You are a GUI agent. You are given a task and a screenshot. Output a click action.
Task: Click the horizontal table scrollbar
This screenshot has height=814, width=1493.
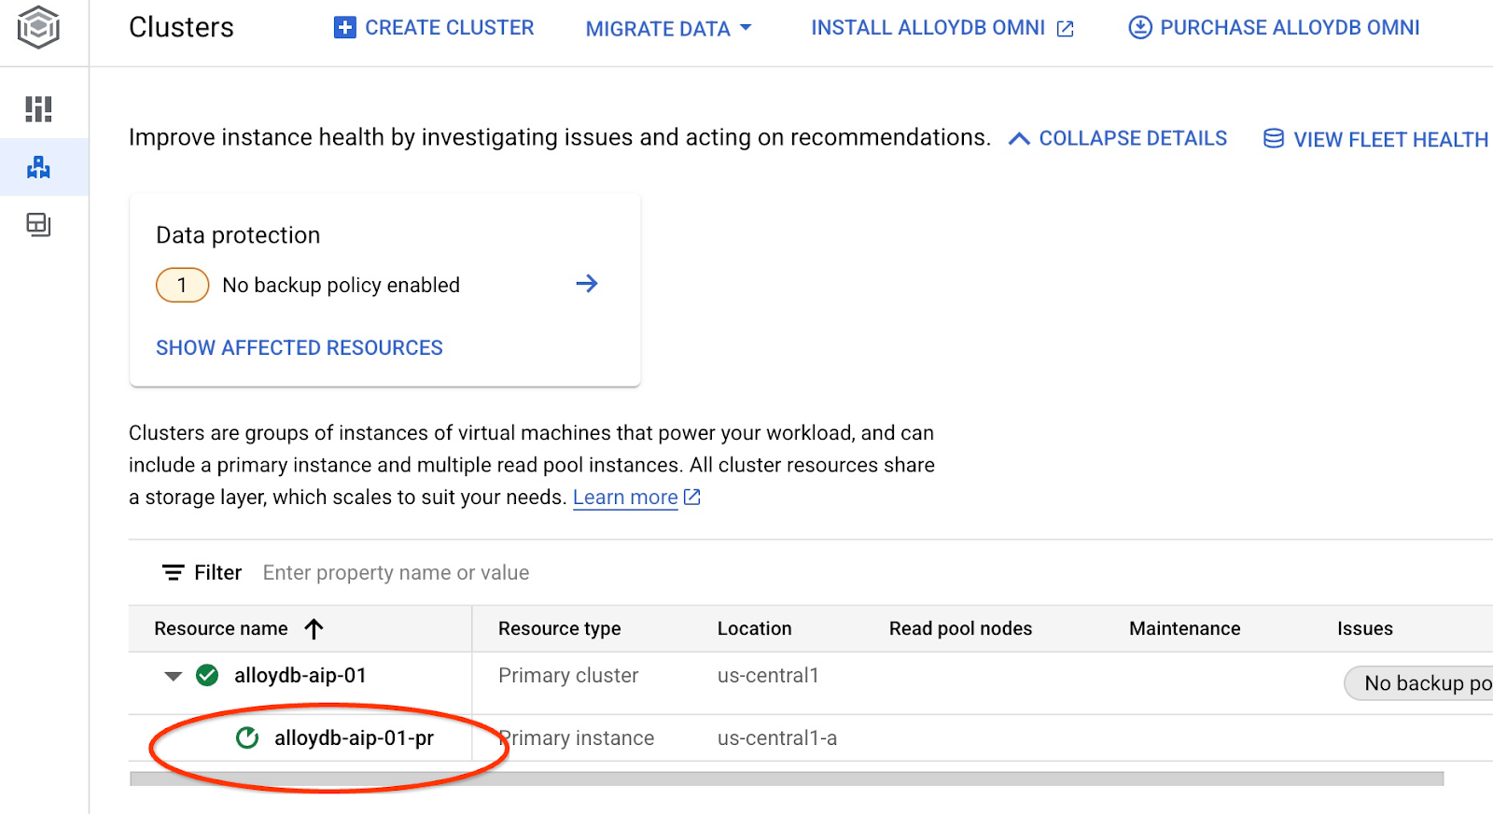[786, 779]
